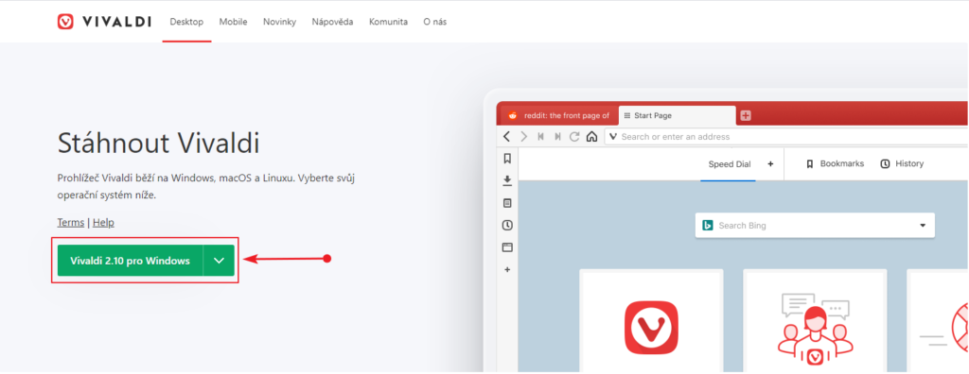Viewport: 969px width, 374px height.
Task: Open the window panel sidebar icon
Action: pos(507,247)
